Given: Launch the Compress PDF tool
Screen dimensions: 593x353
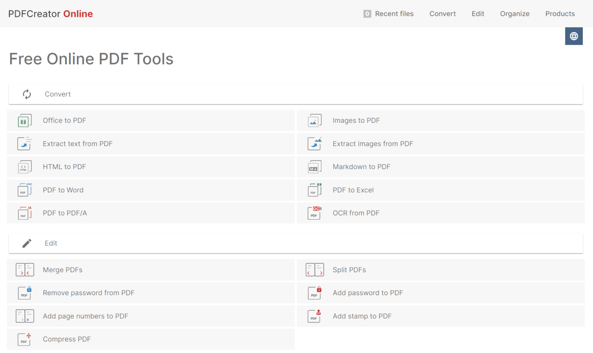Looking at the screenshot, I should click(151, 339).
